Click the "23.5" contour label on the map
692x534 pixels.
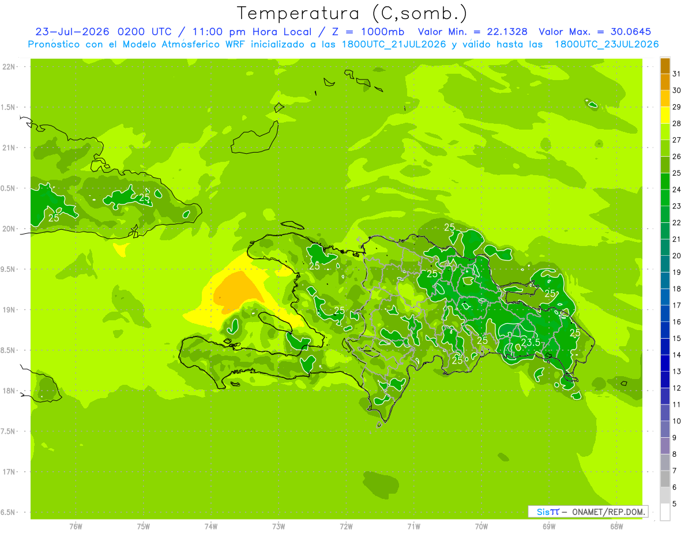point(530,342)
